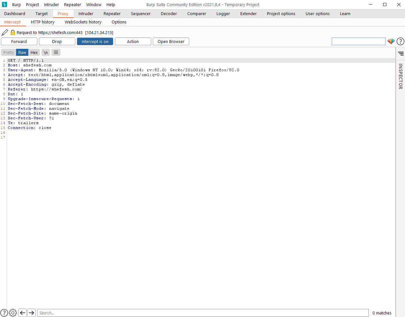Expand the Inspector side panel
This screenshot has width=405, height=317.
(400, 76)
